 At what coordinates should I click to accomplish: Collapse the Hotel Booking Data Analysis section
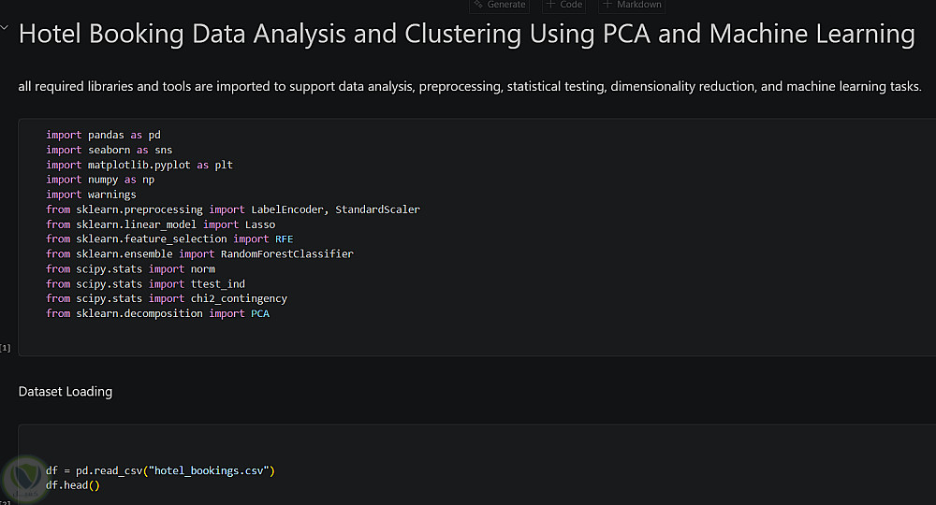(x=6, y=28)
